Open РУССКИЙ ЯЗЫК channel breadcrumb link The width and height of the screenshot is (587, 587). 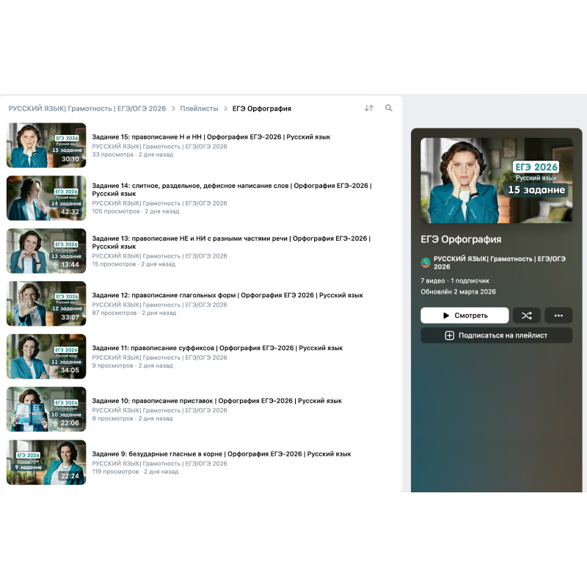coord(87,109)
